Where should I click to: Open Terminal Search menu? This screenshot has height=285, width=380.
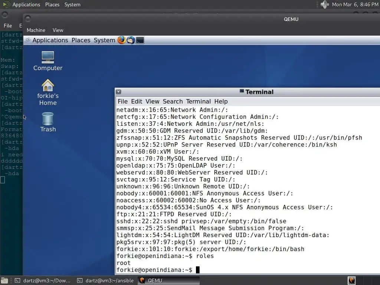coord(173,101)
